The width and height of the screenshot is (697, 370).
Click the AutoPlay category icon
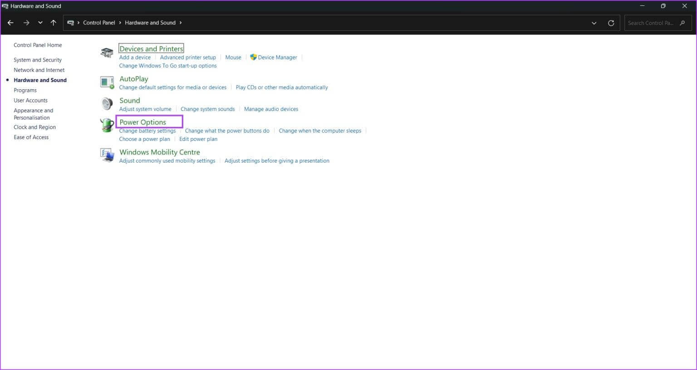point(107,82)
